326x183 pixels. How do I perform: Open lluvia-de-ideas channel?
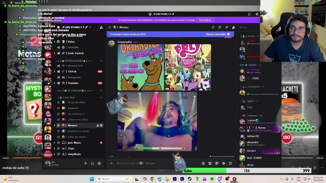click(79, 102)
